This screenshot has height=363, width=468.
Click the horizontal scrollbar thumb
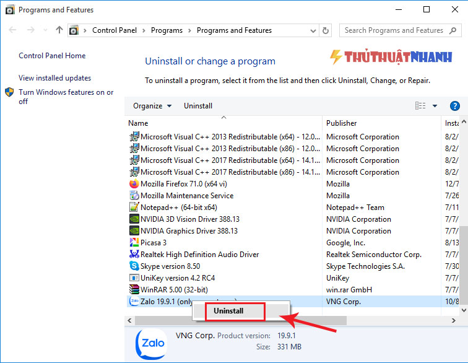[x=241, y=321]
